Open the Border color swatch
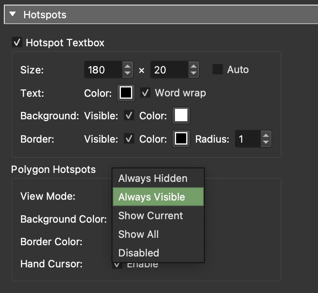The image size is (318, 293). [181, 139]
